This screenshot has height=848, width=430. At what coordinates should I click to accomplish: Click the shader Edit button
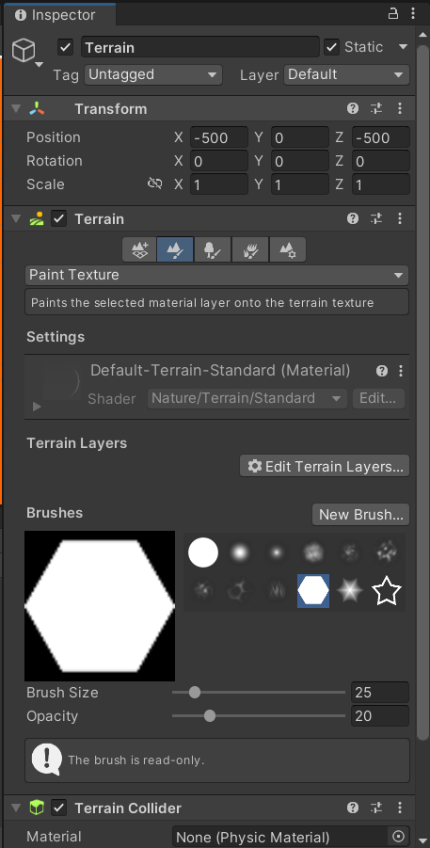pos(378,398)
